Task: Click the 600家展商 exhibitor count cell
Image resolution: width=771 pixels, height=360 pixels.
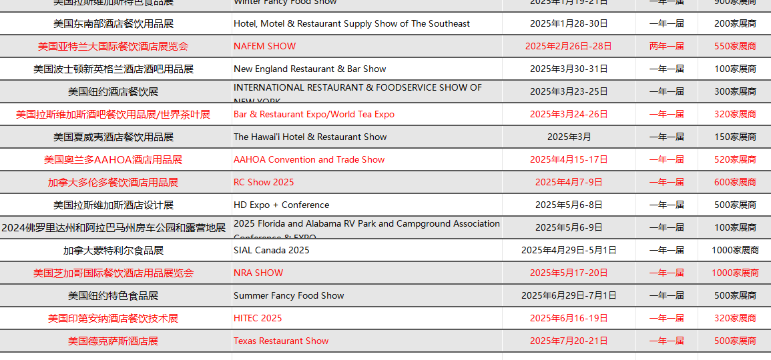Action: click(734, 182)
